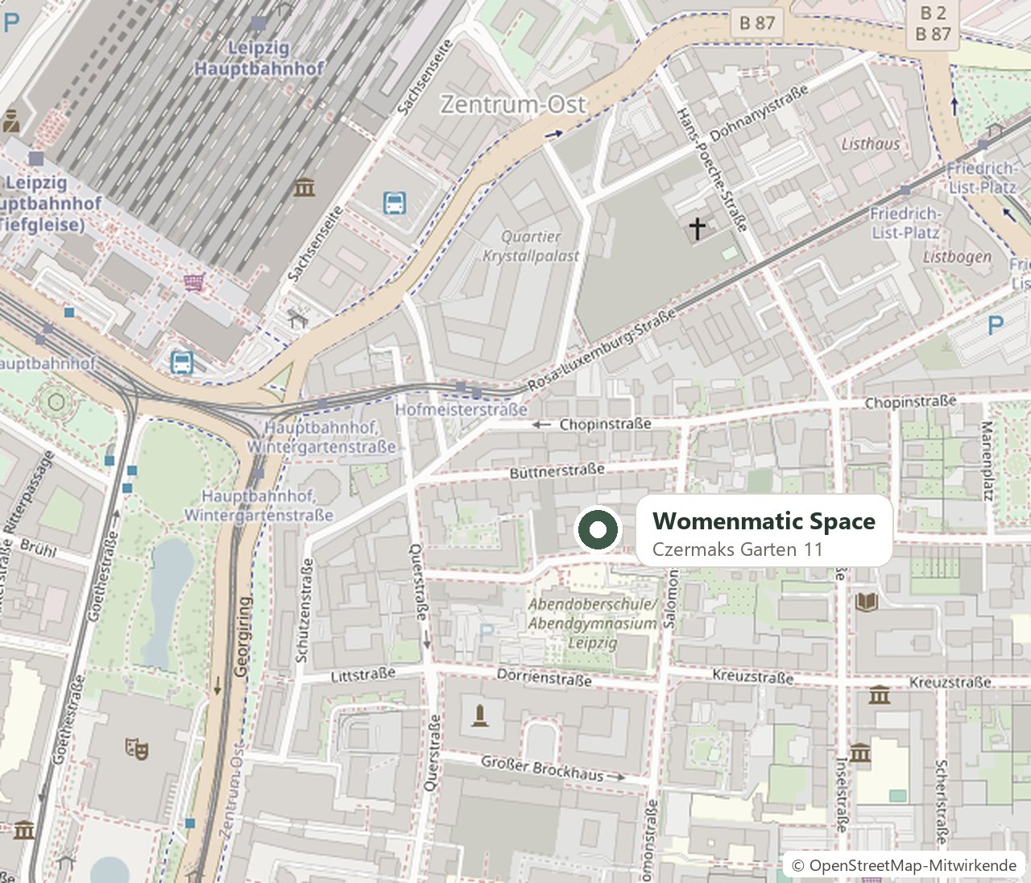
Task: Click the Czermaks Garten 11 address
Action: [738, 549]
